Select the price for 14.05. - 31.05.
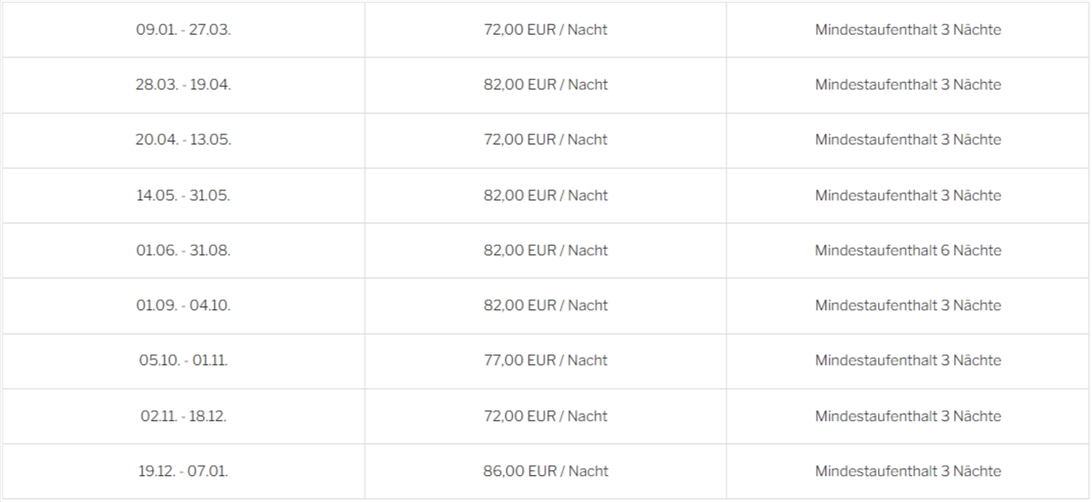 (x=545, y=195)
